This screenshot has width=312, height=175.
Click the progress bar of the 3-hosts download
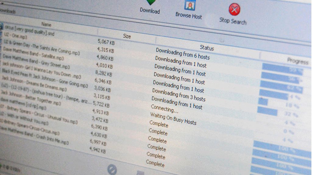pos(267,111)
